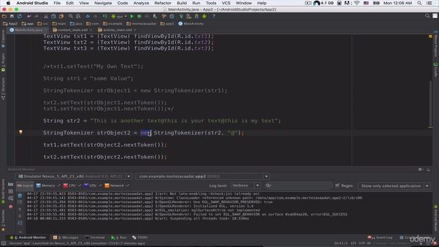Switch to activity_main.xml editor tab
The height and width of the screenshot is (247, 439).
pos(117,30)
